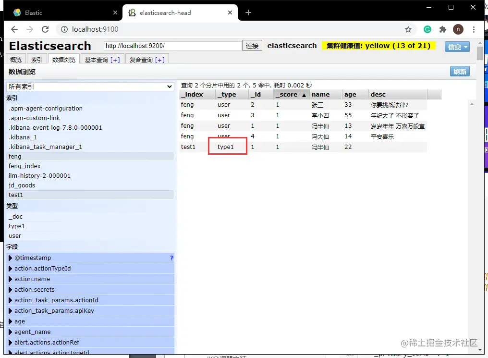The height and width of the screenshot is (358, 488).
Task: Add new 基本查询 tab with [+]
Action: [x=115, y=60]
